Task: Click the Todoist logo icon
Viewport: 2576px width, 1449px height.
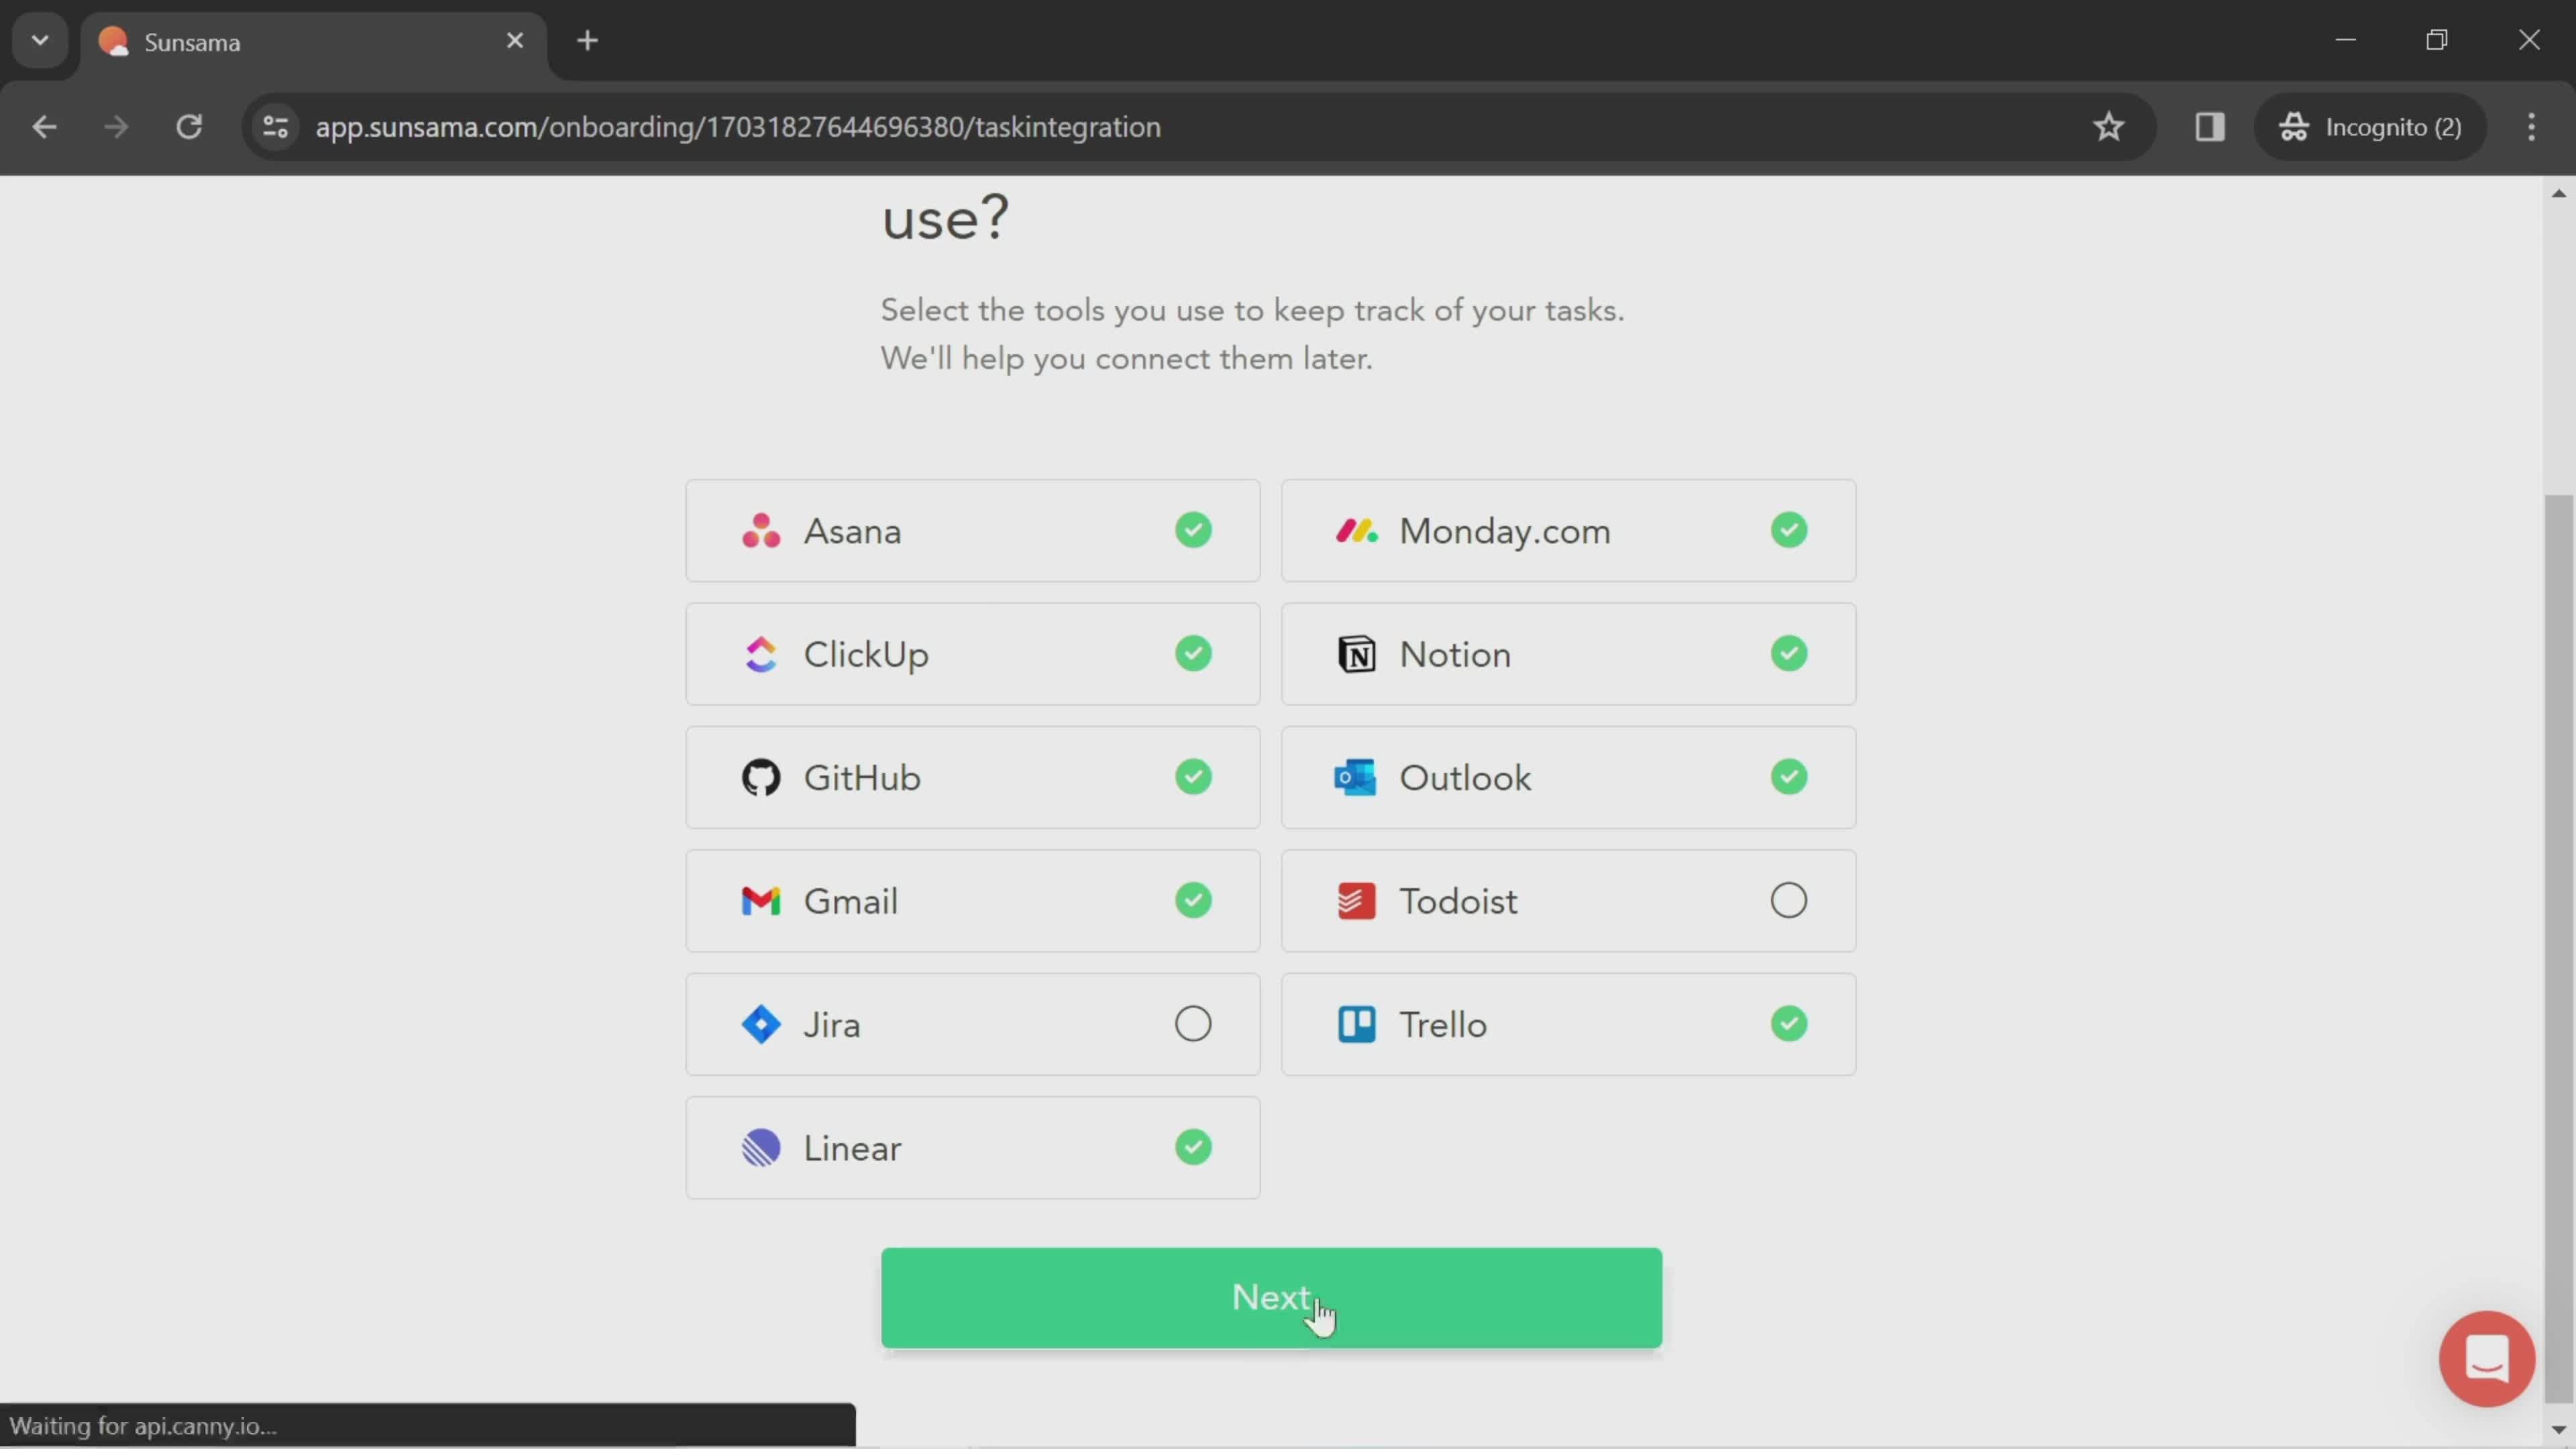Action: (1357, 901)
